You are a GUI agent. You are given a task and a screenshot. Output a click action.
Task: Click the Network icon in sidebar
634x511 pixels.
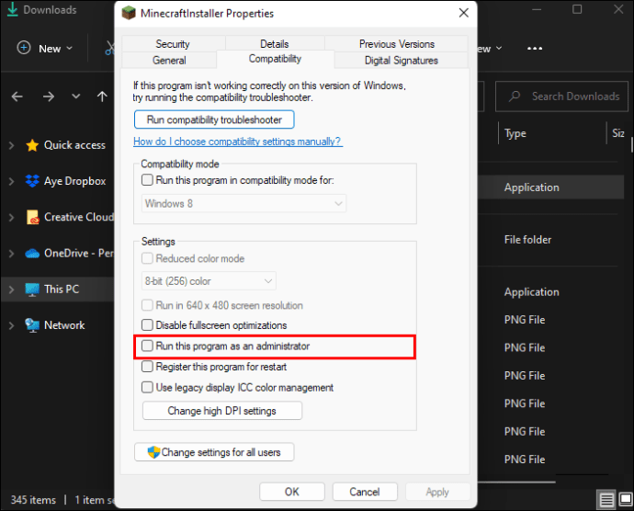(x=32, y=325)
